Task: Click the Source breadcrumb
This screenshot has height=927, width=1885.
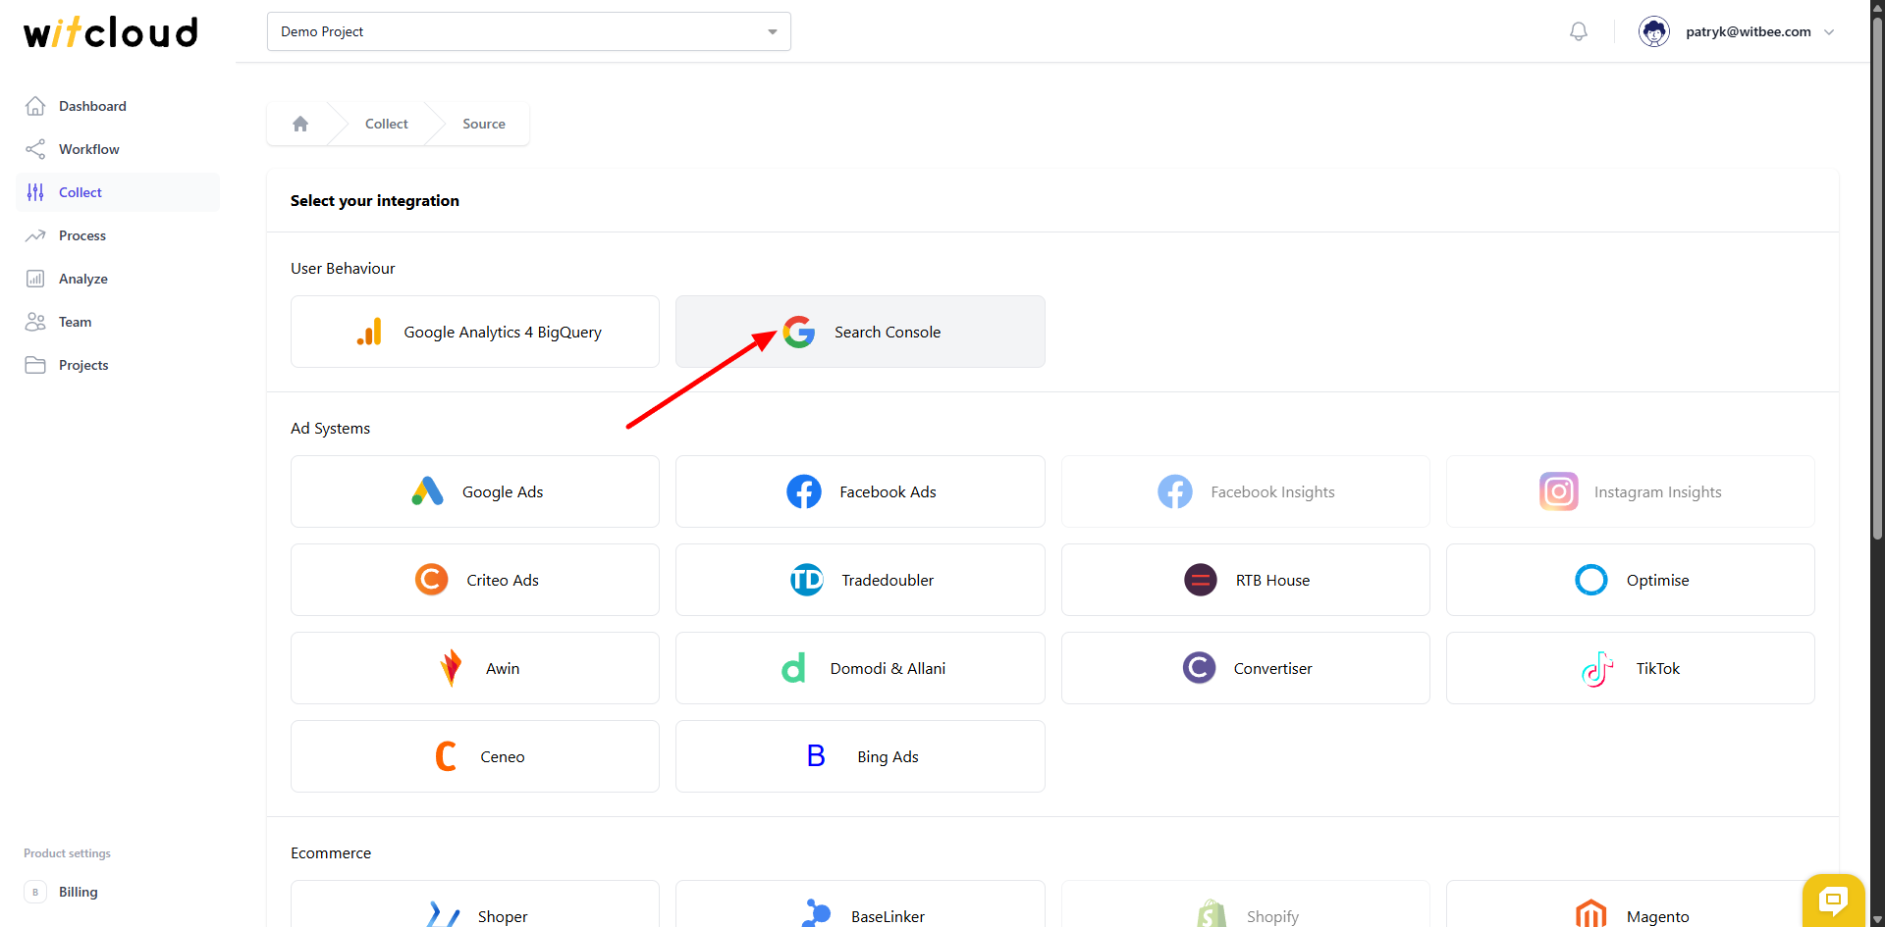Action: click(x=484, y=124)
